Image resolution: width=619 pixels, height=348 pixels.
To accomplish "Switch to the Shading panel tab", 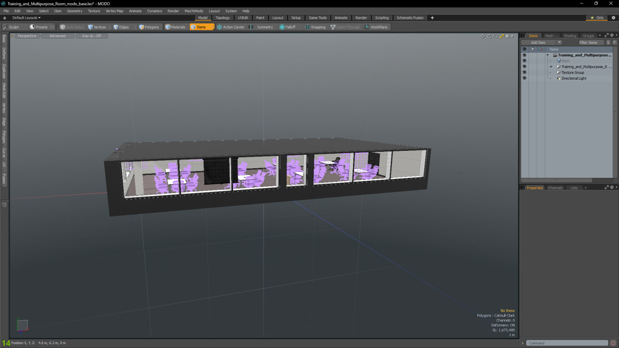I will point(570,36).
